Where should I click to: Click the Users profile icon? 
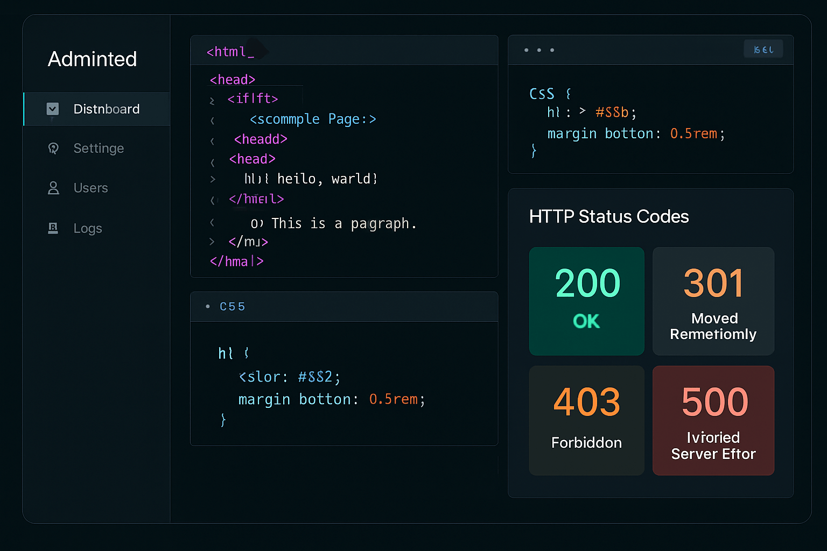point(53,188)
